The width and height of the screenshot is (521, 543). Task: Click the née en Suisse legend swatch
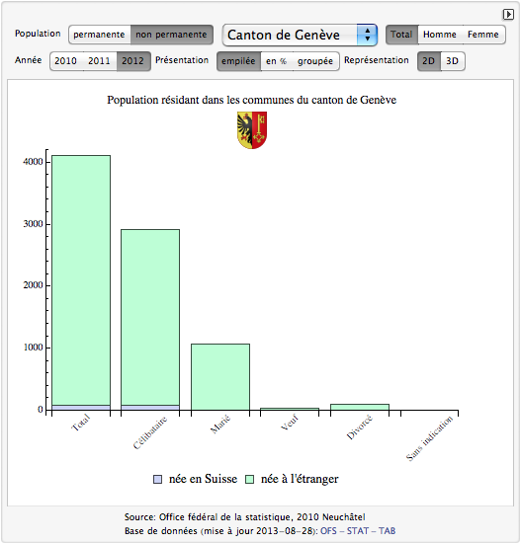(157, 479)
